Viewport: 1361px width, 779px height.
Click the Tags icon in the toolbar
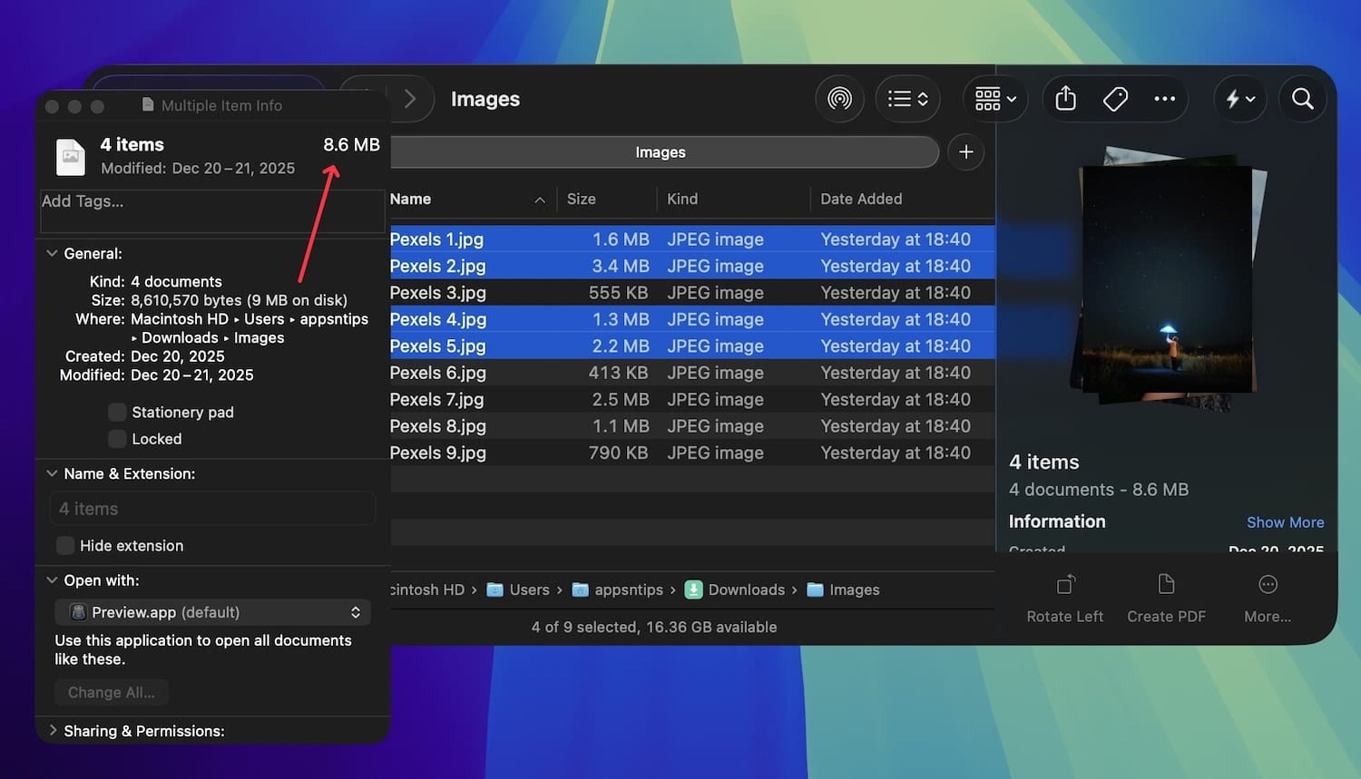[1115, 99]
